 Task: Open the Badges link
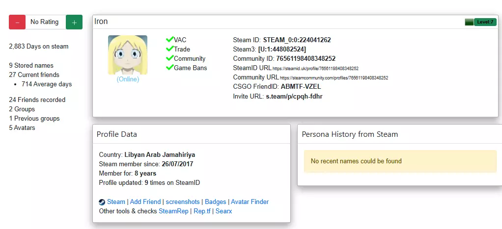(216, 202)
